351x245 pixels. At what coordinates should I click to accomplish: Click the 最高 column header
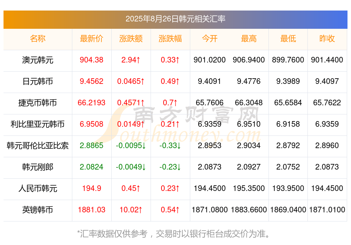click(x=249, y=39)
